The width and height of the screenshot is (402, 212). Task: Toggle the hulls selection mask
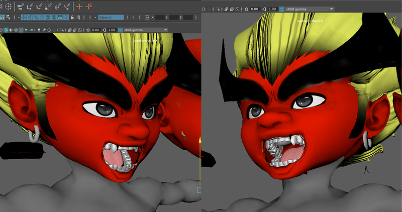point(48,17)
